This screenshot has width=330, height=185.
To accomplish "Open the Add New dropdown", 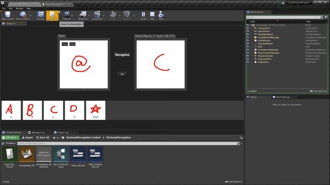I will pyautogui.click(x=10, y=138).
